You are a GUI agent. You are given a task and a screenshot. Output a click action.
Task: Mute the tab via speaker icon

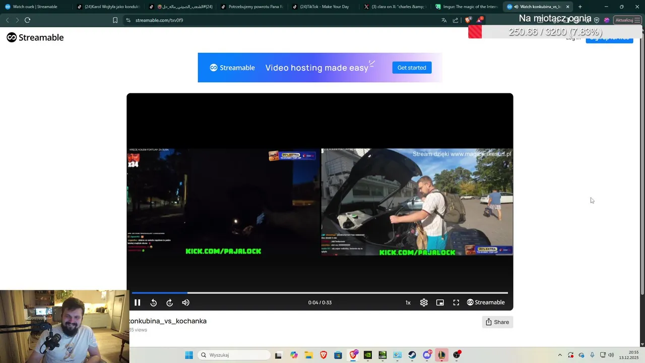click(x=516, y=7)
